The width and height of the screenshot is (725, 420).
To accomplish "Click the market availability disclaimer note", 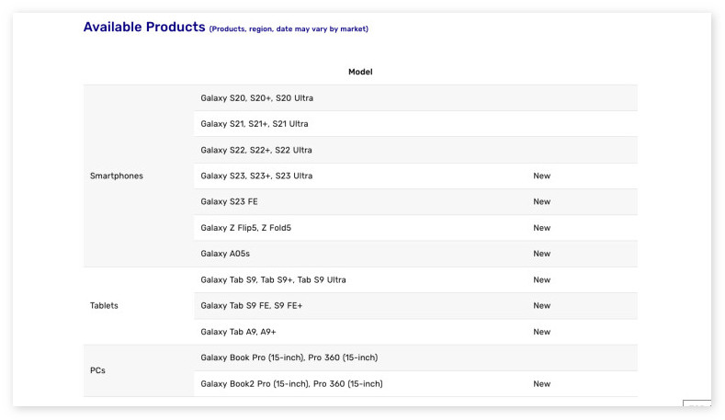I will 289,29.
